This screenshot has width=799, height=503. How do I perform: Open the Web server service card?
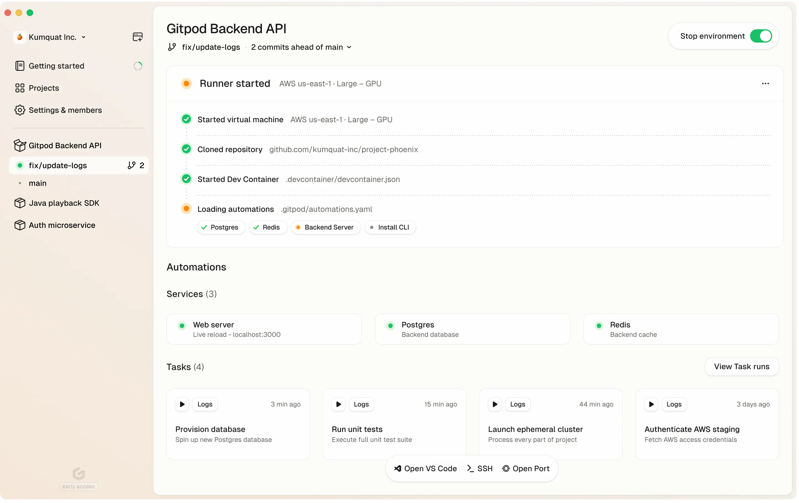264,329
